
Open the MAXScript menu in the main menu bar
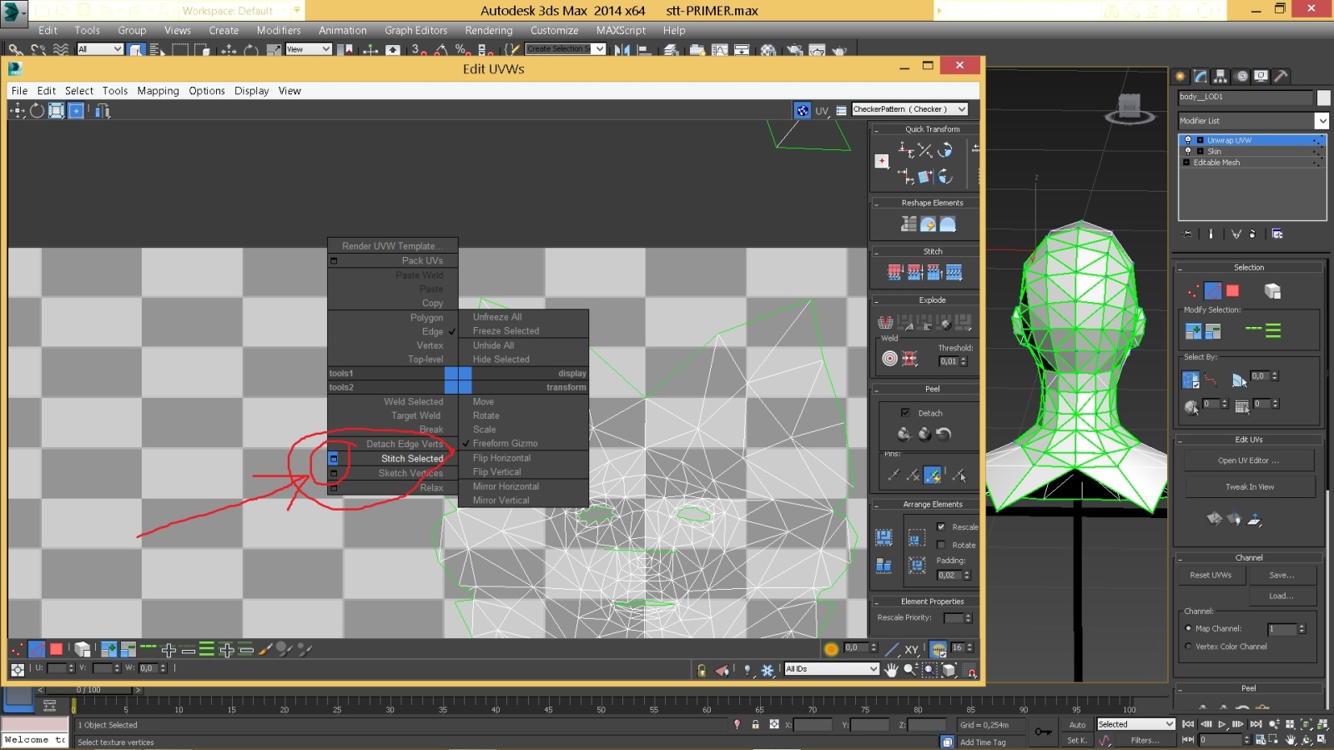click(621, 30)
